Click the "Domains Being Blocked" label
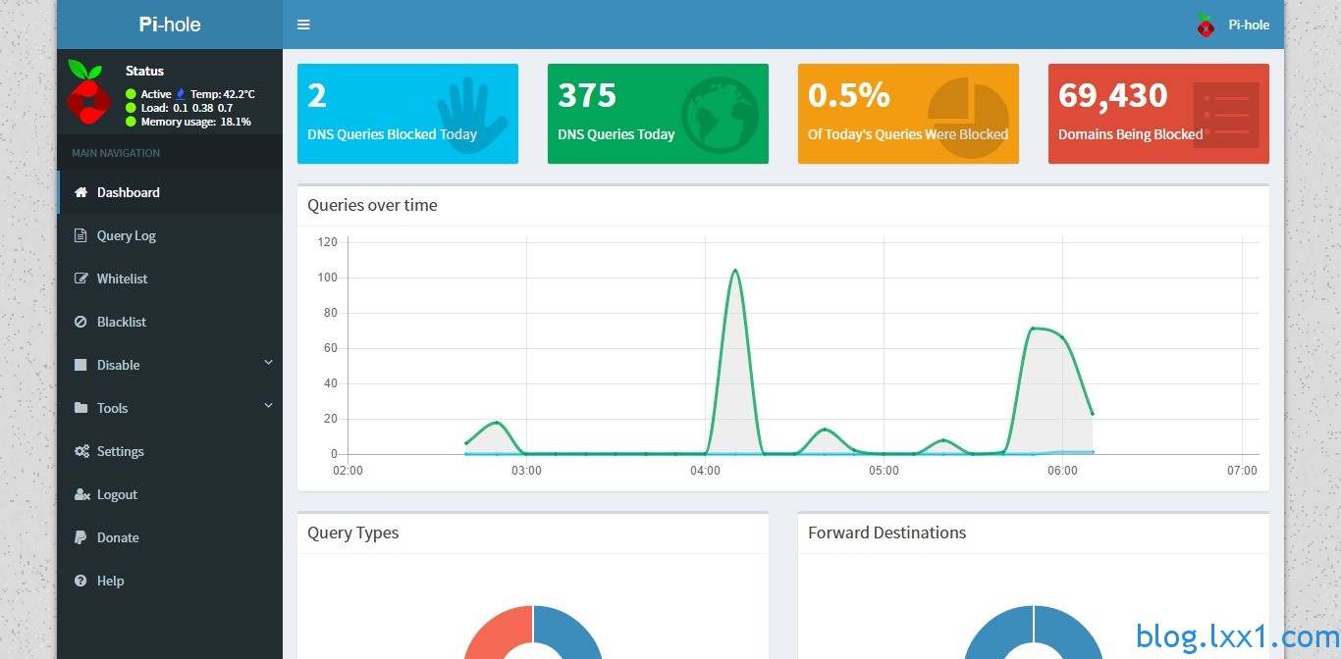1341x659 pixels. 1131,134
